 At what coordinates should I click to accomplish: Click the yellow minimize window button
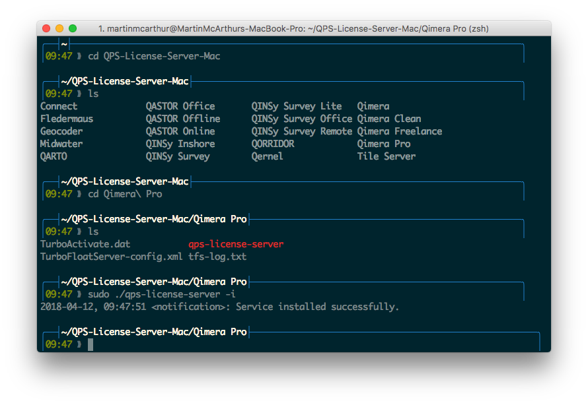pyautogui.click(x=59, y=28)
